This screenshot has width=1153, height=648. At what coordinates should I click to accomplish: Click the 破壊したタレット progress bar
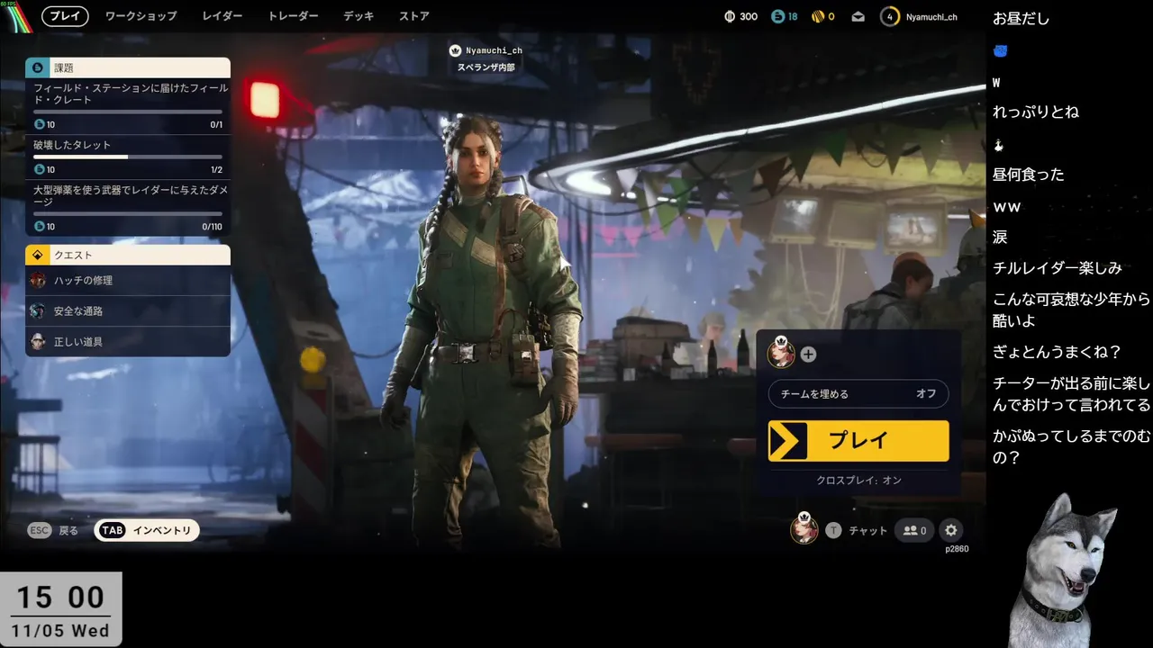128,157
